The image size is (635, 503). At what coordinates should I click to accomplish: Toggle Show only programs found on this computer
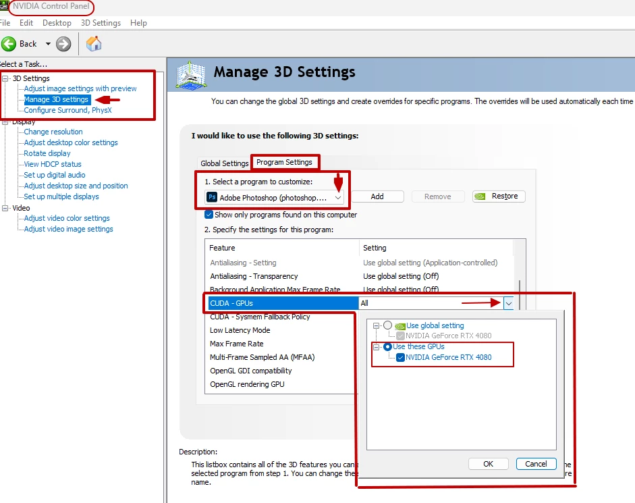[209, 215]
